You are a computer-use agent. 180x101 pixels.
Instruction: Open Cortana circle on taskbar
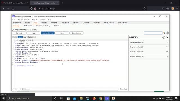[x=55, y=98]
